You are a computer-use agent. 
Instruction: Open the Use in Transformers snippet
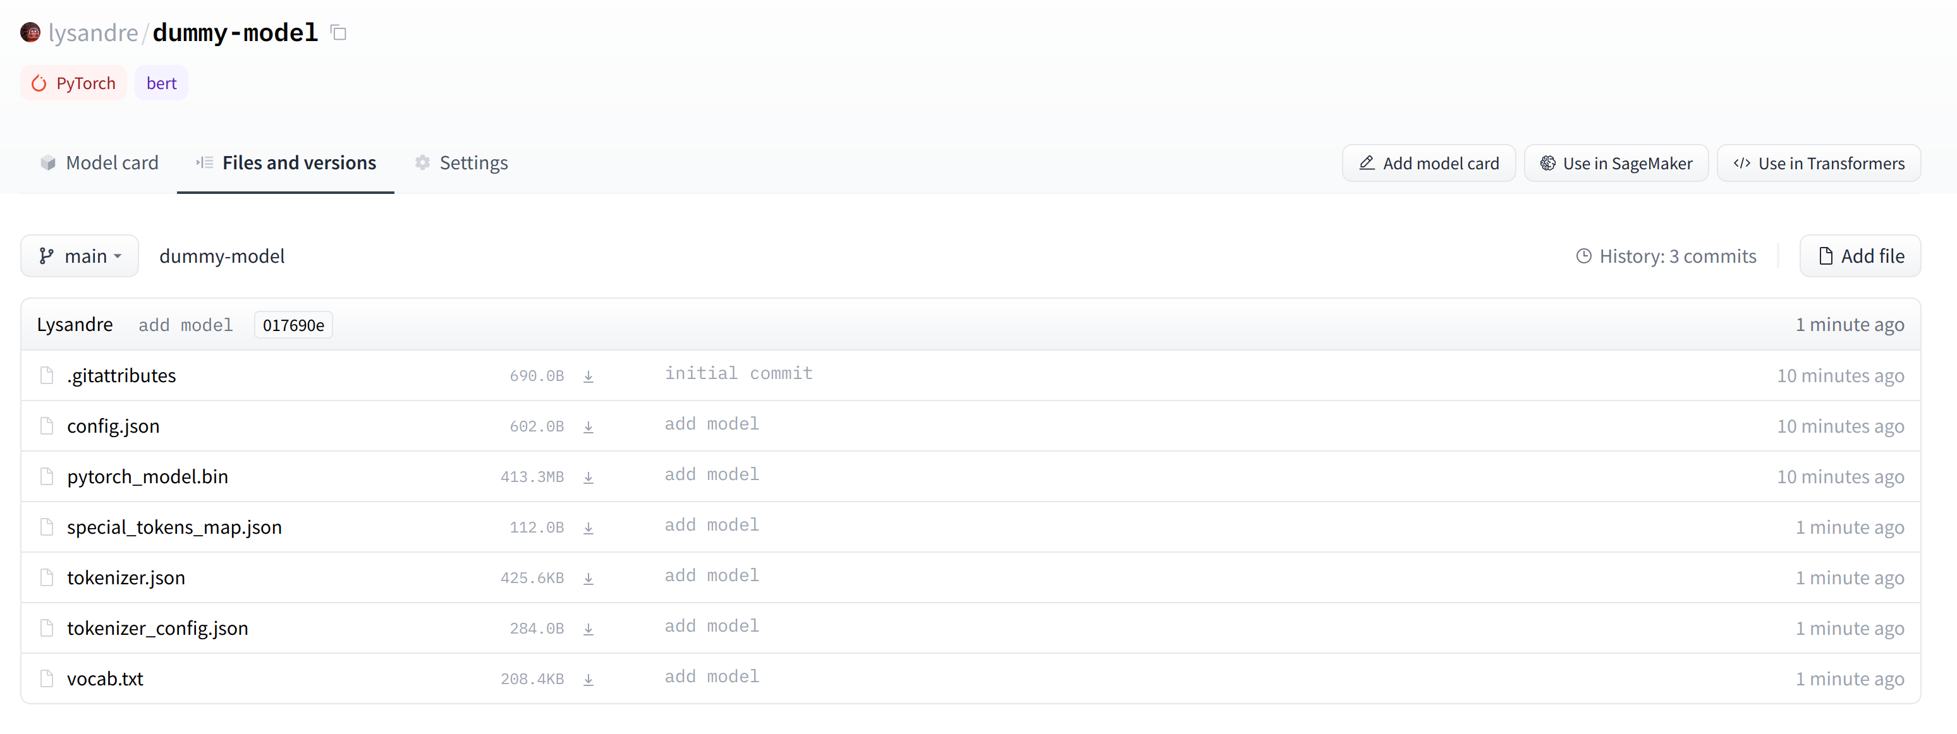1818,162
